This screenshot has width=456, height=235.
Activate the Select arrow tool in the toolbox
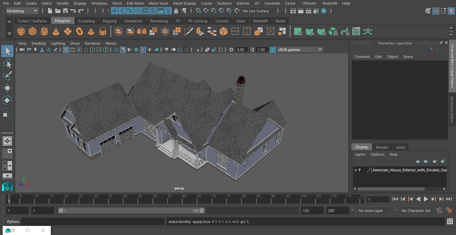click(7, 51)
